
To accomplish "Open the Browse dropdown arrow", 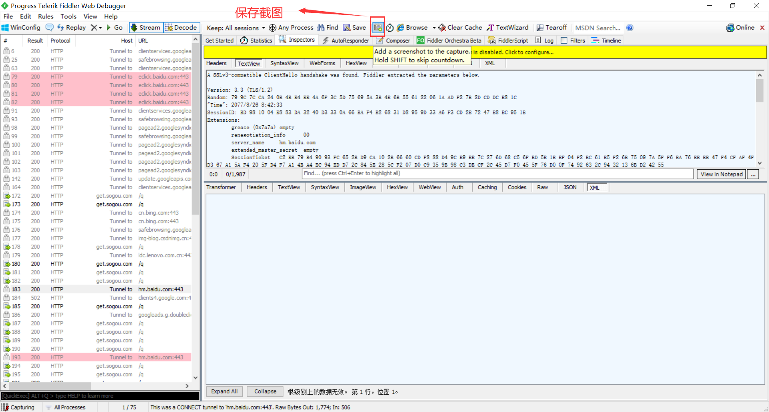I will (x=434, y=28).
